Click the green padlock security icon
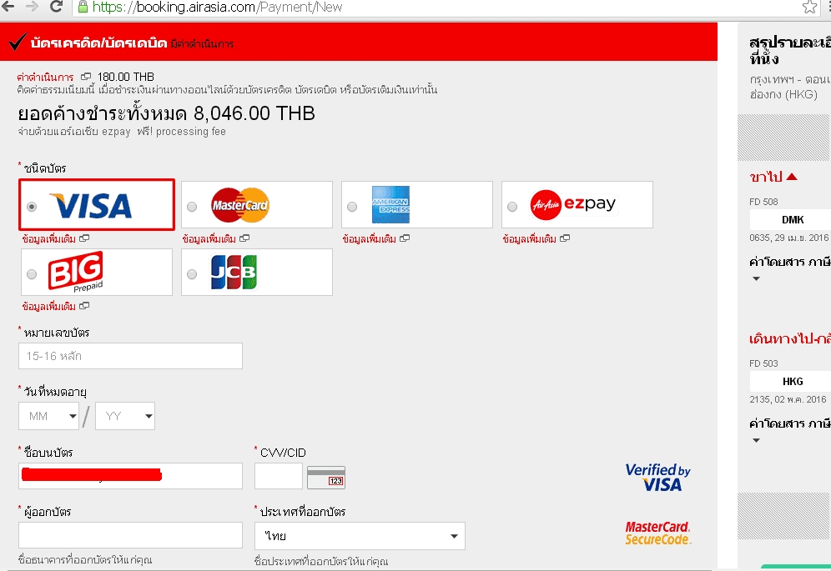Viewport: 831px width, 571px height. (83, 7)
